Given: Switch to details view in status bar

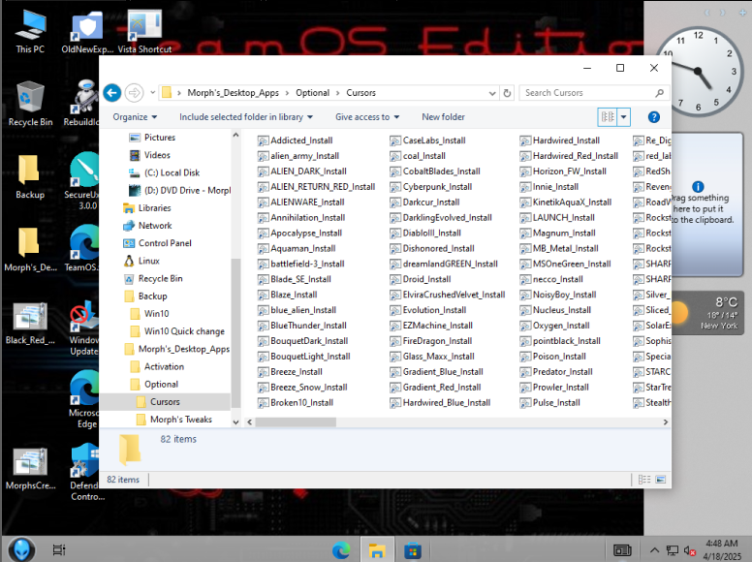Looking at the screenshot, I should click(x=644, y=480).
